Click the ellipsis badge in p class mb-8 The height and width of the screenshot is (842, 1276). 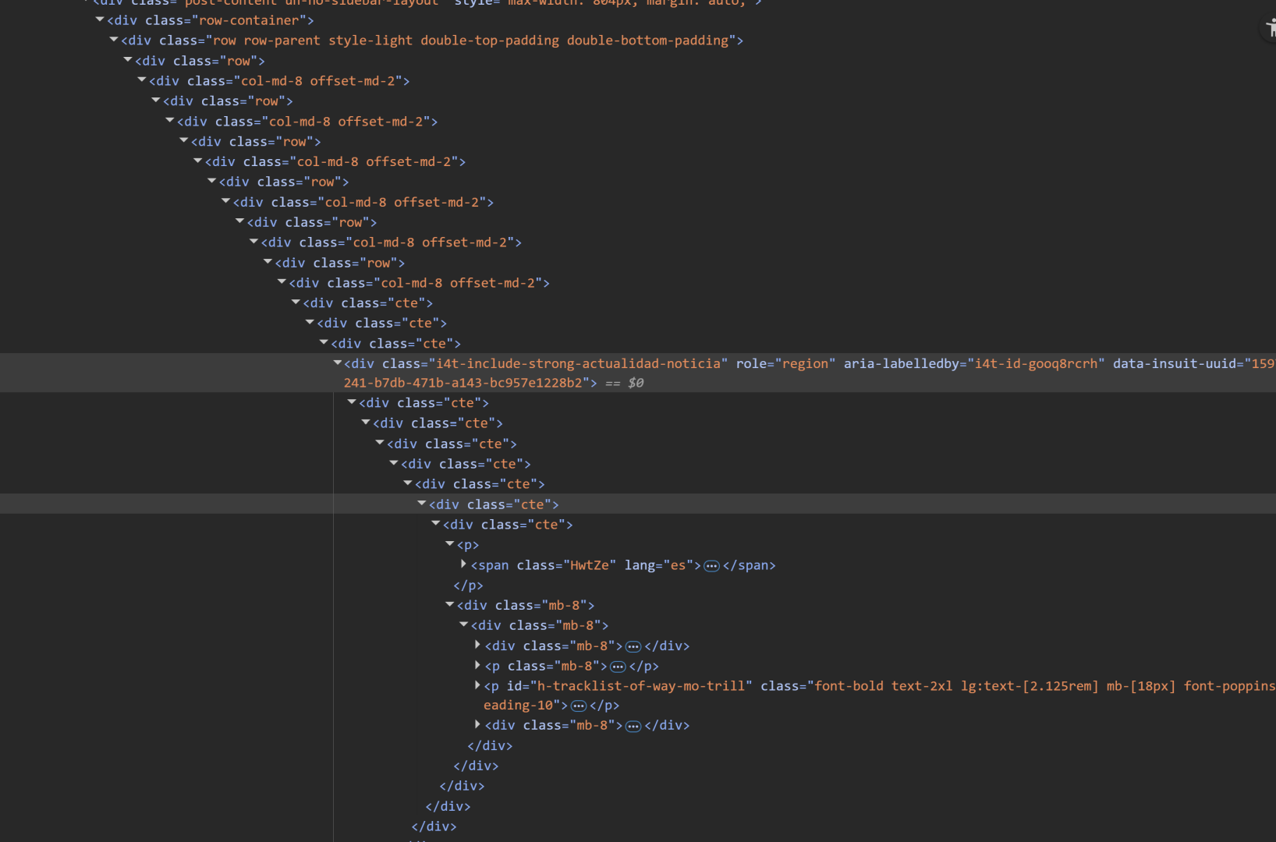[x=618, y=667]
